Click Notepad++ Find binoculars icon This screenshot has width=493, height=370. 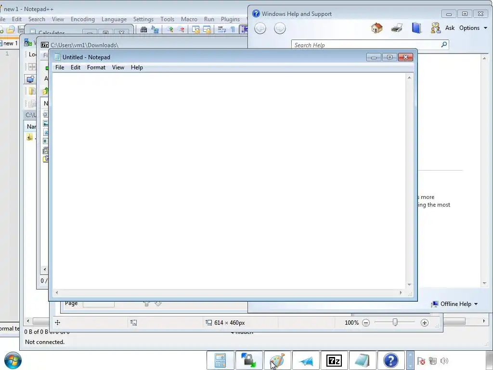(143, 29)
